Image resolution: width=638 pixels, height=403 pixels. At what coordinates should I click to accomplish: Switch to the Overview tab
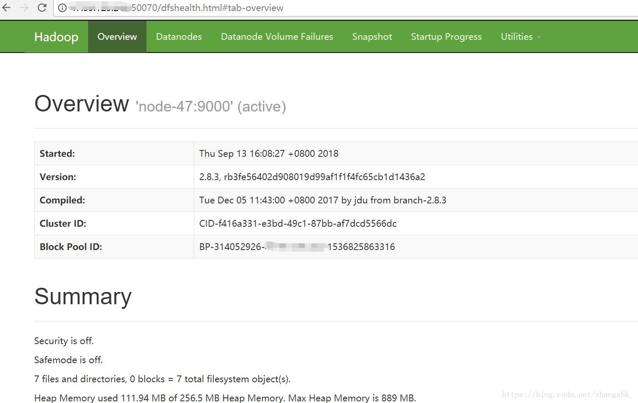117,37
